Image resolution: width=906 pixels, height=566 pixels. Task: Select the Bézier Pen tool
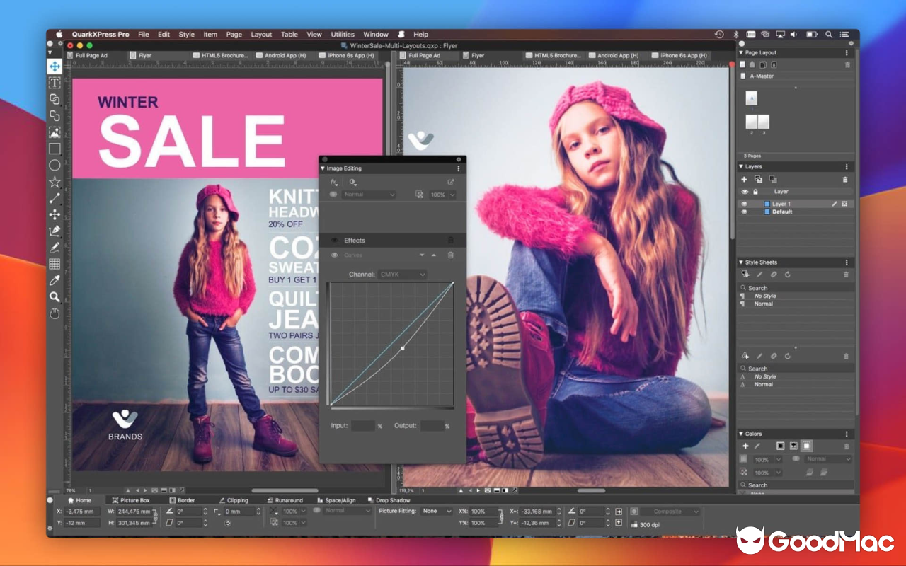point(55,231)
